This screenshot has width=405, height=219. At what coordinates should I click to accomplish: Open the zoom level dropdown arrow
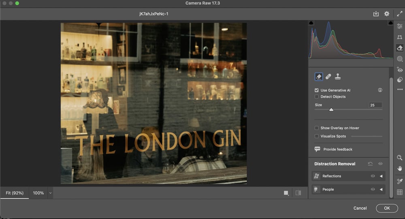[x=51, y=193]
